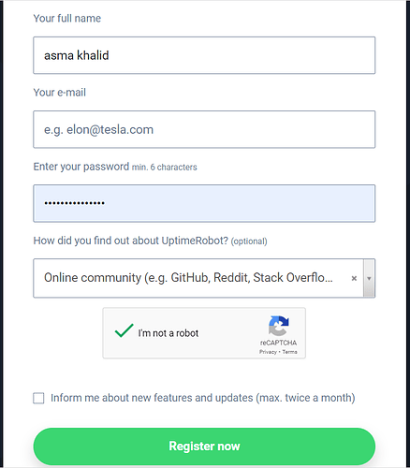
Task: Expand the Online community selection box
Action: coord(204,278)
